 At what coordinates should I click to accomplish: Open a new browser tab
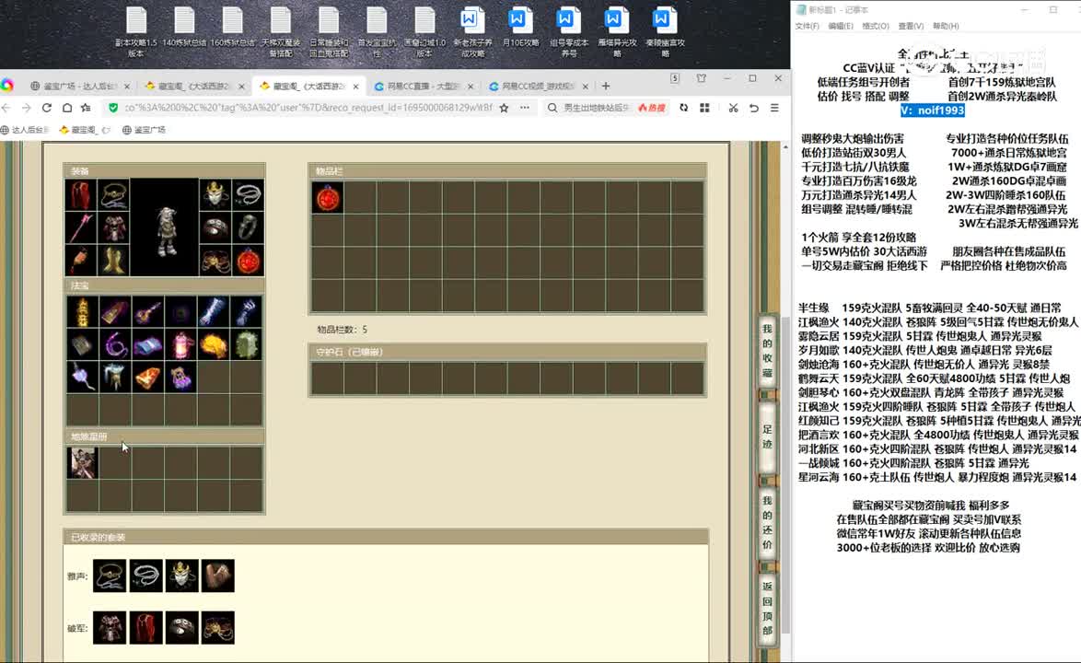(x=605, y=87)
